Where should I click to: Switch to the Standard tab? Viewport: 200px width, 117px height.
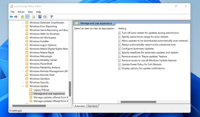click(x=92, y=106)
